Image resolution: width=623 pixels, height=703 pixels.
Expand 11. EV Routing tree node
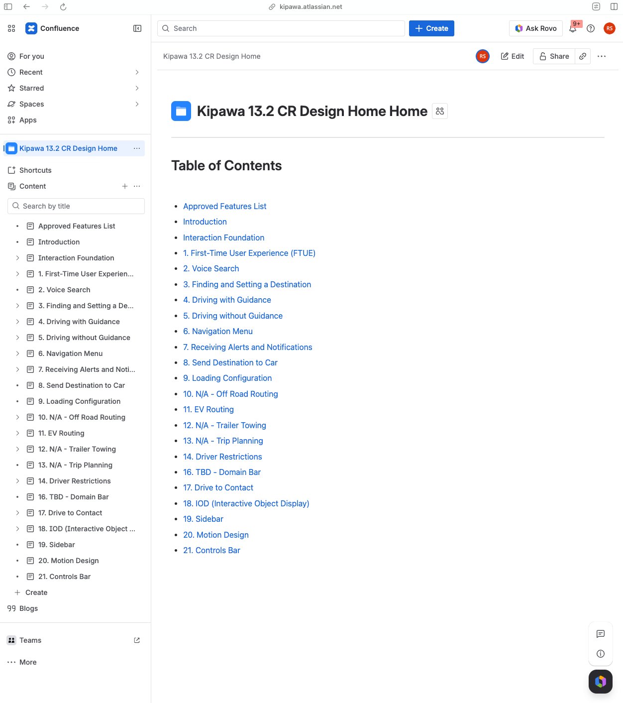tap(17, 433)
